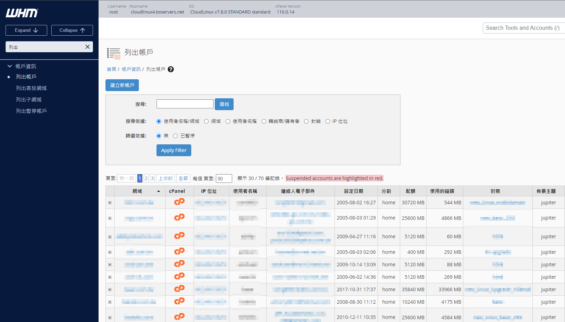Open 列出子網域 sidebar item
The height and width of the screenshot is (322, 565).
tap(28, 100)
